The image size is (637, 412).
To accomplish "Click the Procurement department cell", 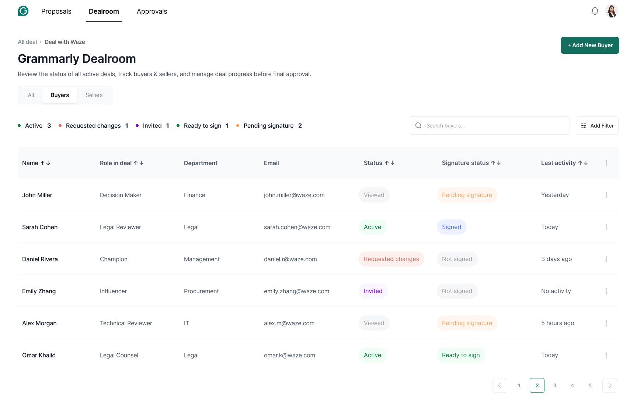I will coord(201,291).
